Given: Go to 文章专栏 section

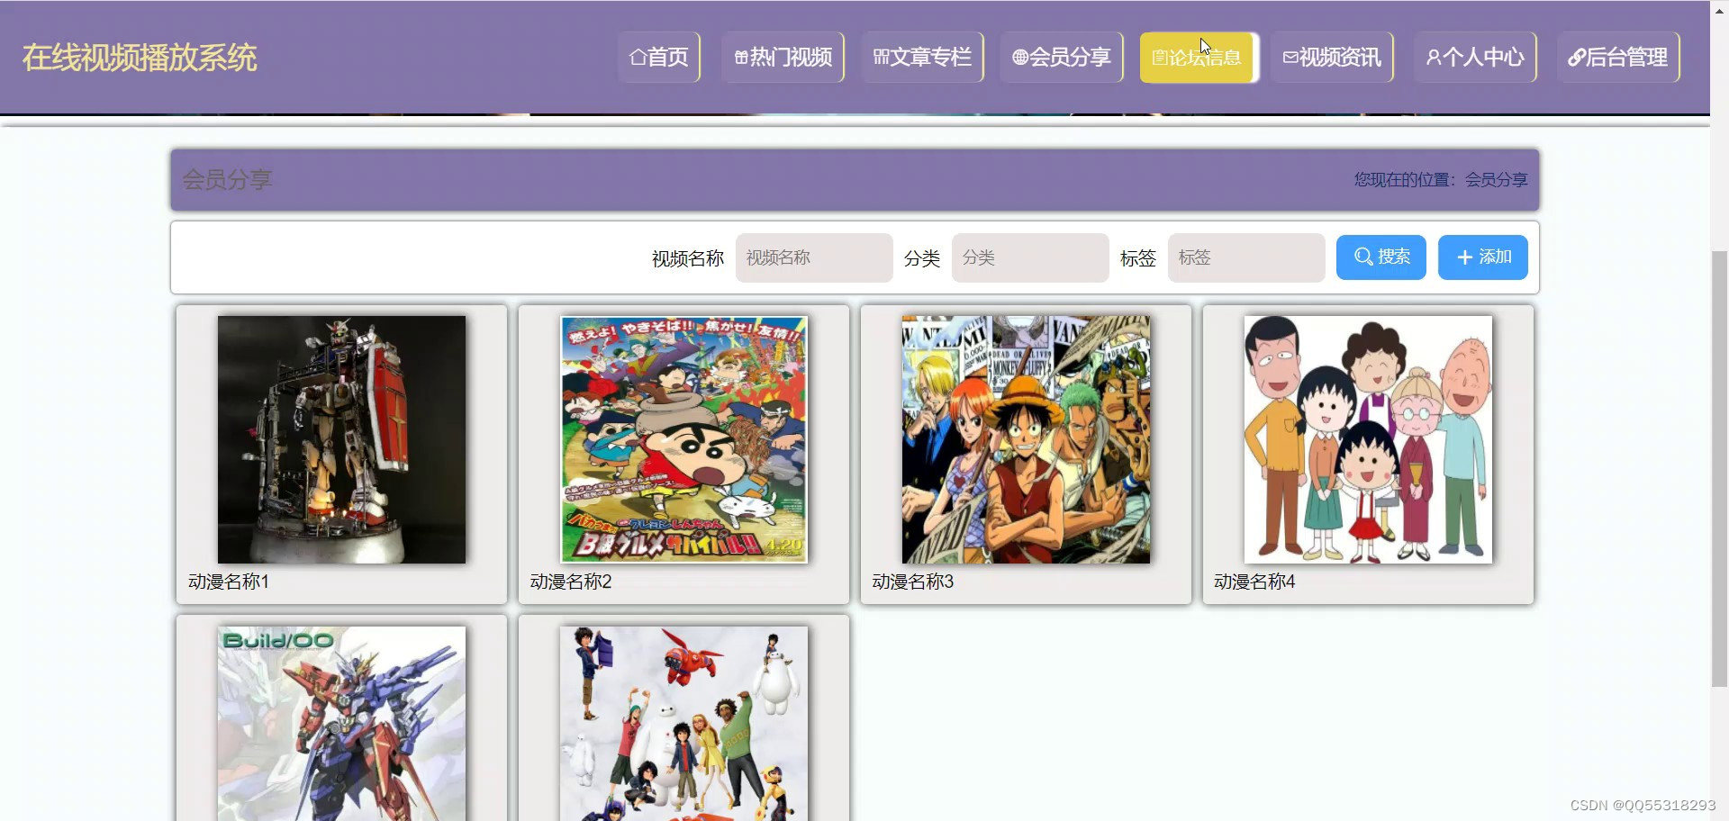Looking at the screenshot, I should click(x=922, y=58).
